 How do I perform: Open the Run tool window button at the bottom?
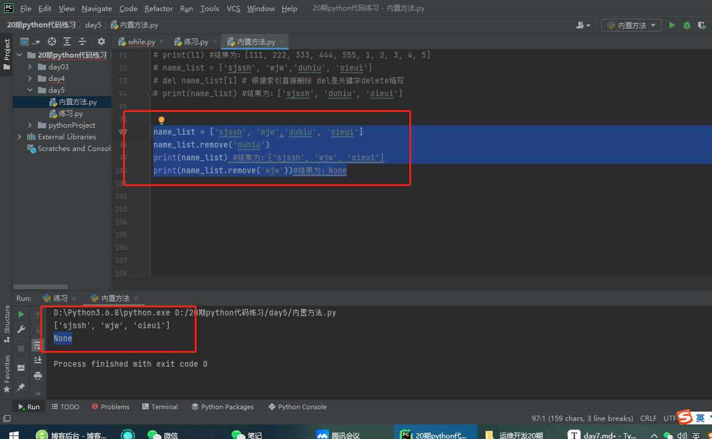pyautogui.click(x=29, y=407)
